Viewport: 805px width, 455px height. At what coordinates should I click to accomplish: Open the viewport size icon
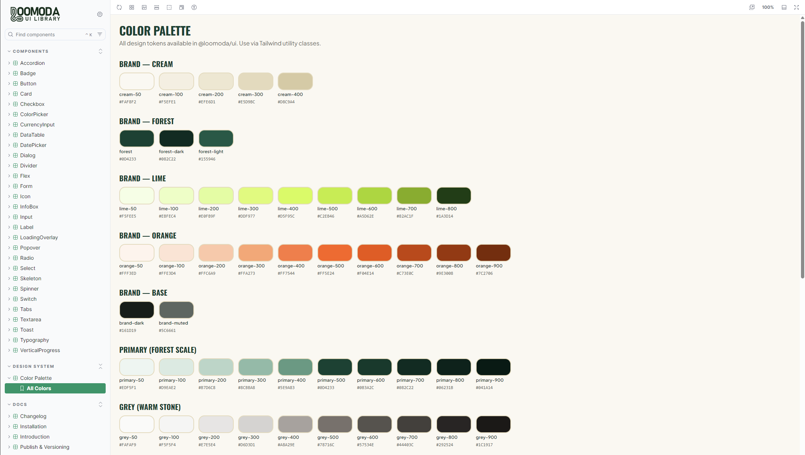point(182,7)
